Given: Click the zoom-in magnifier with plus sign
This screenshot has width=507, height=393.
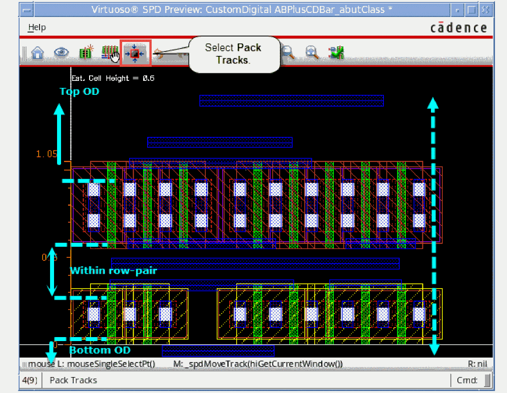Looking at the screenshot, I should (x=312, y=52).
